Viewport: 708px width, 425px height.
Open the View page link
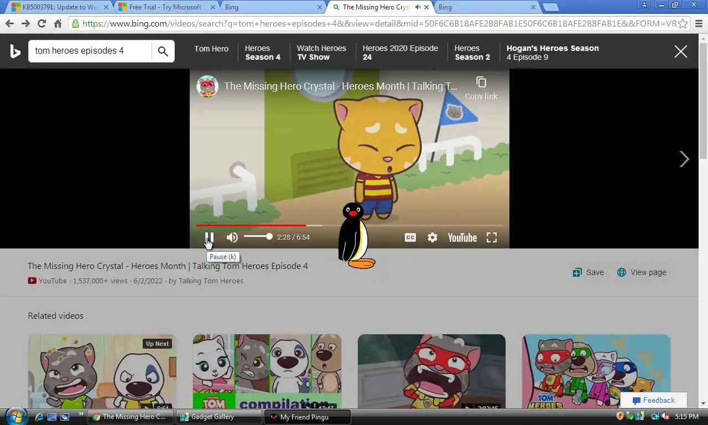642,272
